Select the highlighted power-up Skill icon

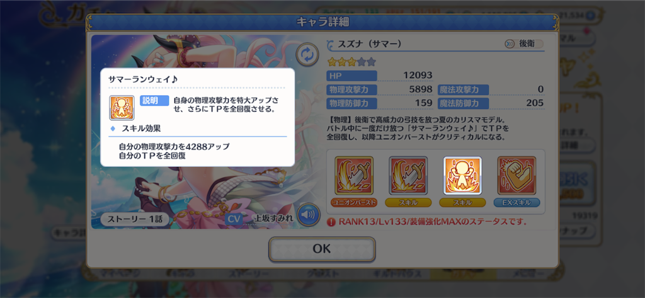[462, 175]
